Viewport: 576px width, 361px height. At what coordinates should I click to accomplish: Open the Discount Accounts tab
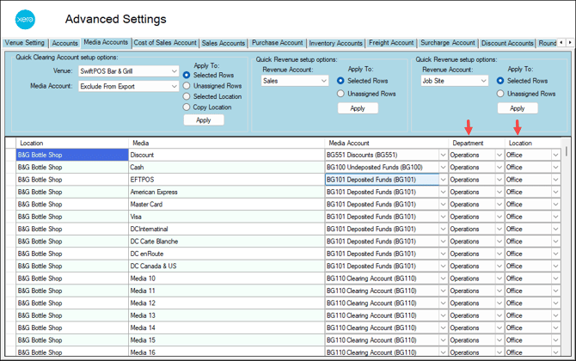click(507, 43)
